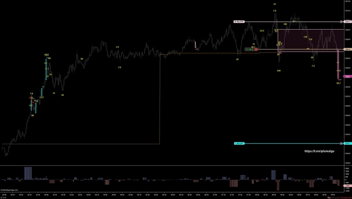
Task: Cancel the Buy LMT order via X icon
Action: tap(341, 143)
